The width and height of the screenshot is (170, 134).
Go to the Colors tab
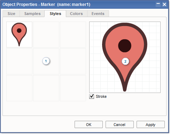tap(76, 14)
